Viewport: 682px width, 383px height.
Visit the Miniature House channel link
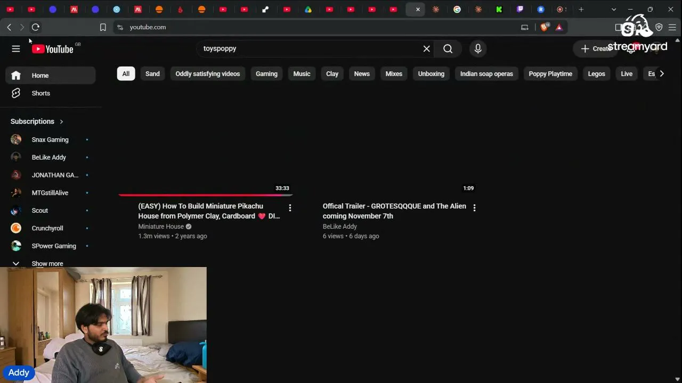click(x=161, y=227)
